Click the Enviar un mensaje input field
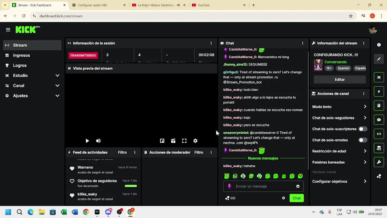Image resolution: width=387 pixels, height=218 pixels. (x=263, y=186)
